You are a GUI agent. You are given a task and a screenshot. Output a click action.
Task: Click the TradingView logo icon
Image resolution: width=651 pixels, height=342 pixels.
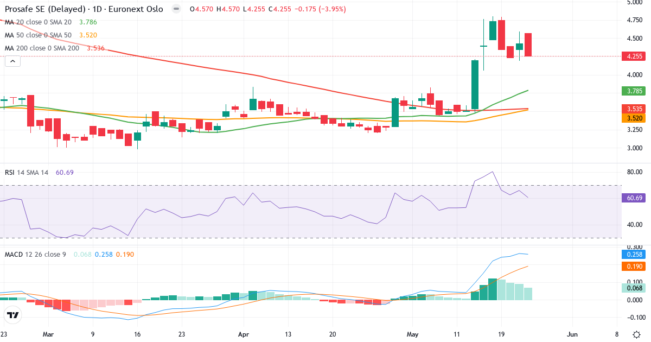click(x=13, y=315)
